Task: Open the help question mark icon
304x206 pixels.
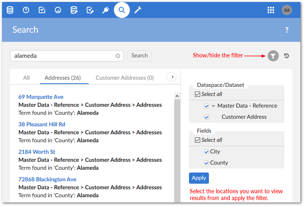Action: pos(286,30)
